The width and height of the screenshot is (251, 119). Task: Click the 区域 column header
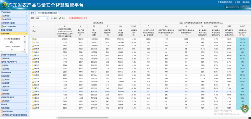pyautogui.click(x=34, y=31)
